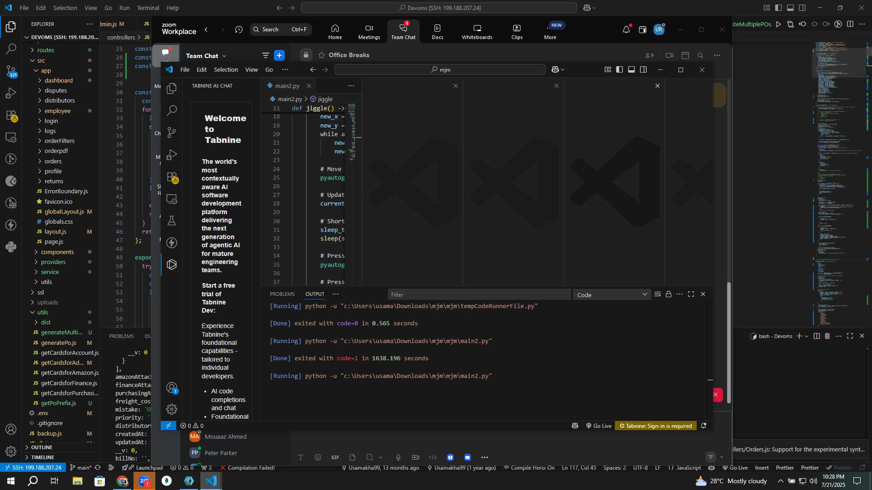Open Testing flask icon in inner VS Code
Image resolution: width=872 pixels, height=490 pixels.
(x=172, y=220)
